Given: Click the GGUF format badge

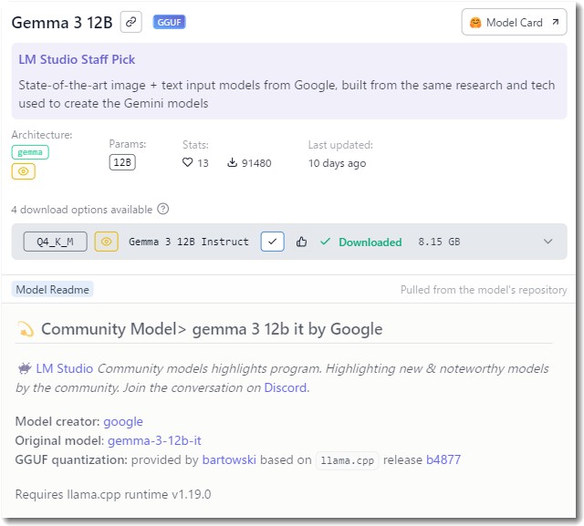Looking at the screenshot, I should point(169,22).
